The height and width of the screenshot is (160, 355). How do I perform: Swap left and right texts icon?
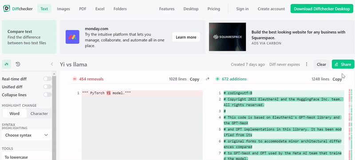tap(207, 79)
